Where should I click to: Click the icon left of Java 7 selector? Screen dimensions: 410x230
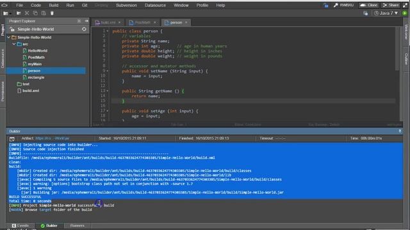point(366,13)
